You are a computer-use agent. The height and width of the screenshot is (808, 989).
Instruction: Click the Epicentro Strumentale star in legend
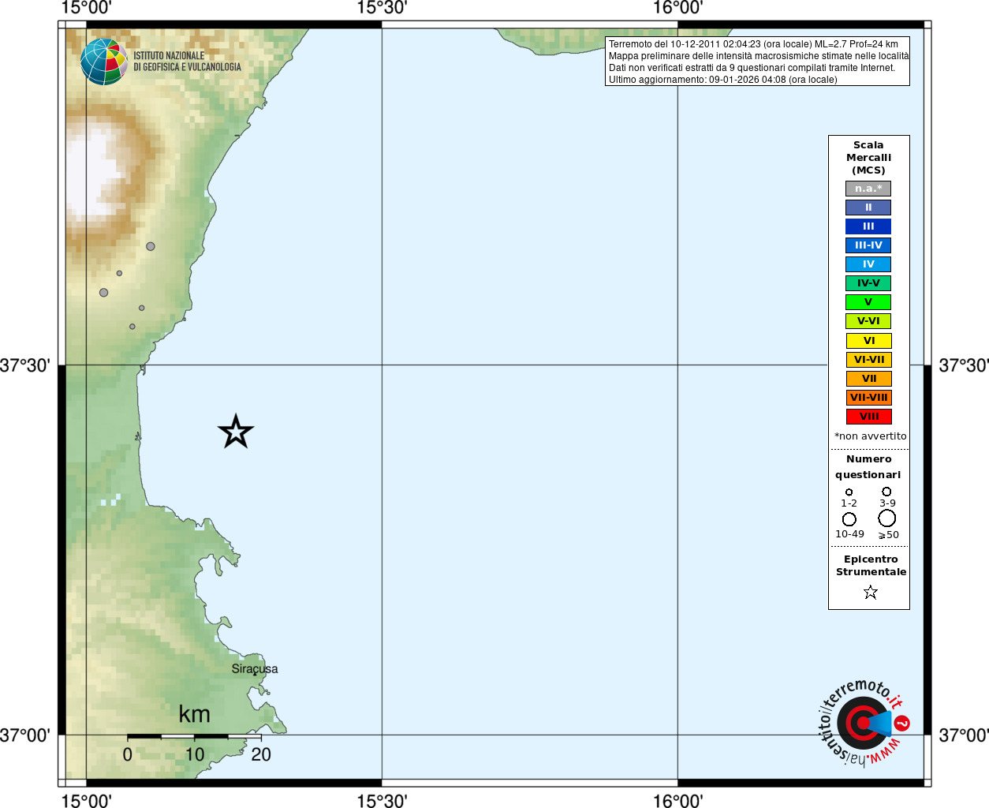[x=870, y=592]
